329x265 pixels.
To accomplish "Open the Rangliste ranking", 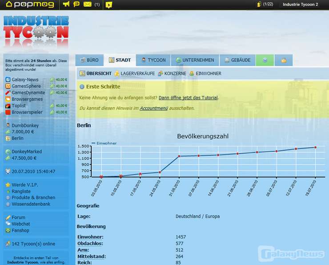I will click(x=21, y=192).
